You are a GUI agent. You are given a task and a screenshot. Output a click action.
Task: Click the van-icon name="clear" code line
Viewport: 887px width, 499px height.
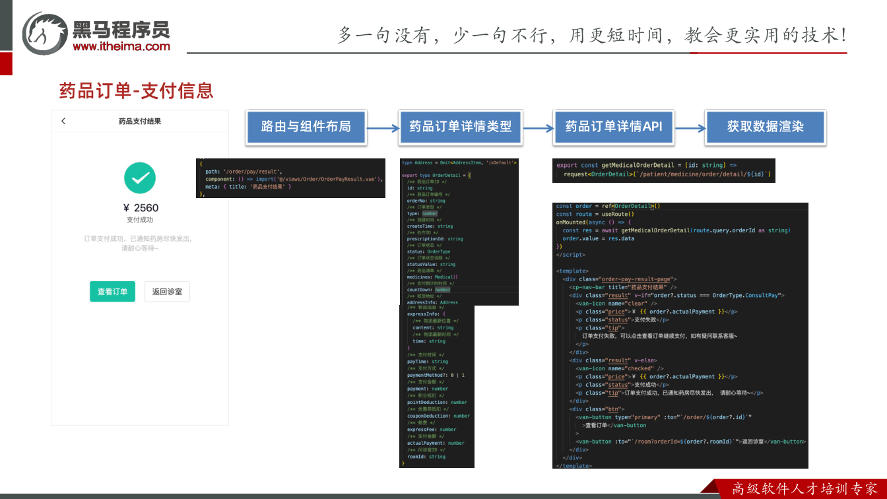click(x=616, y=304)
